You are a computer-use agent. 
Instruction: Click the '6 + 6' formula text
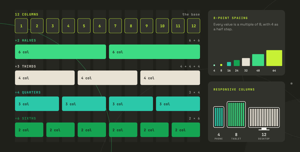pos(194,40)
